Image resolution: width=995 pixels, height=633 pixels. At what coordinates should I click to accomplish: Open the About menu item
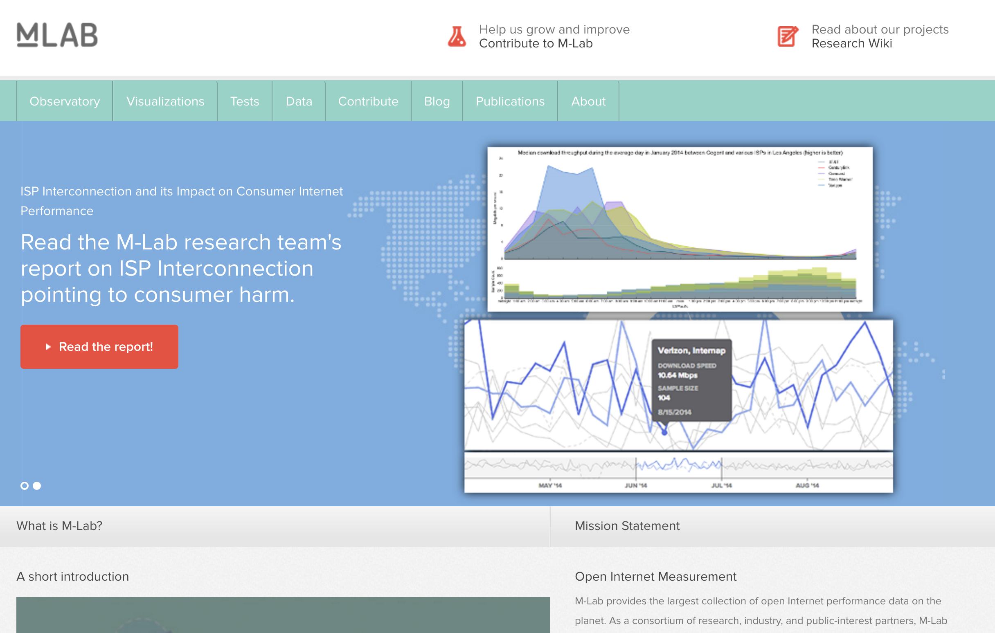coord(588,101)
